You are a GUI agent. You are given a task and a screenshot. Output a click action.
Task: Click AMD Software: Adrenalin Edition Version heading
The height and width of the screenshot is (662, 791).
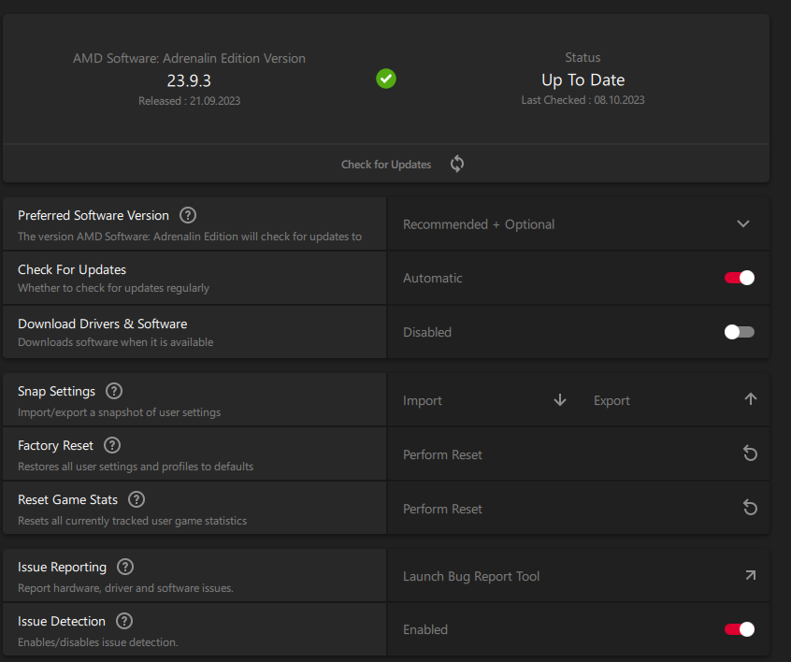coord(189,59)
